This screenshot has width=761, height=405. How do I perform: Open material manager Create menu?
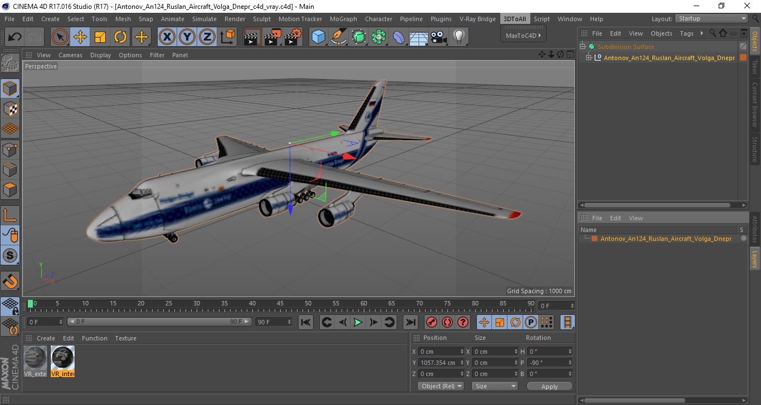(46, 338)
